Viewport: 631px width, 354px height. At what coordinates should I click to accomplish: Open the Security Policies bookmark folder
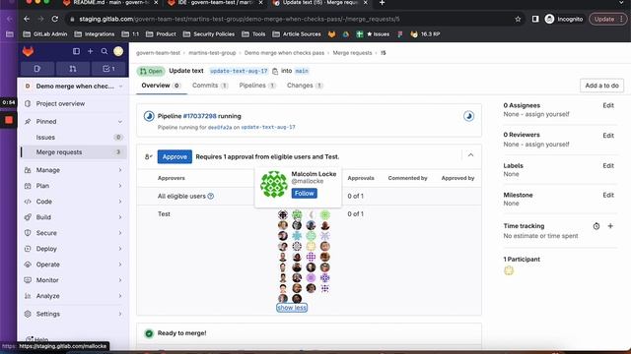point(209,34)
